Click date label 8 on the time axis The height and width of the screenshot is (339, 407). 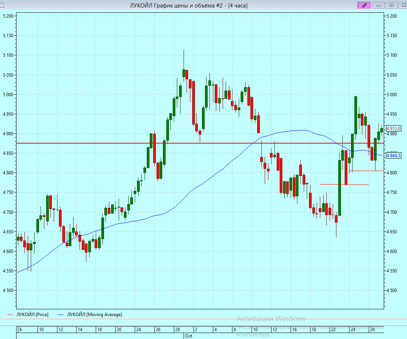(x=235, y=329)
